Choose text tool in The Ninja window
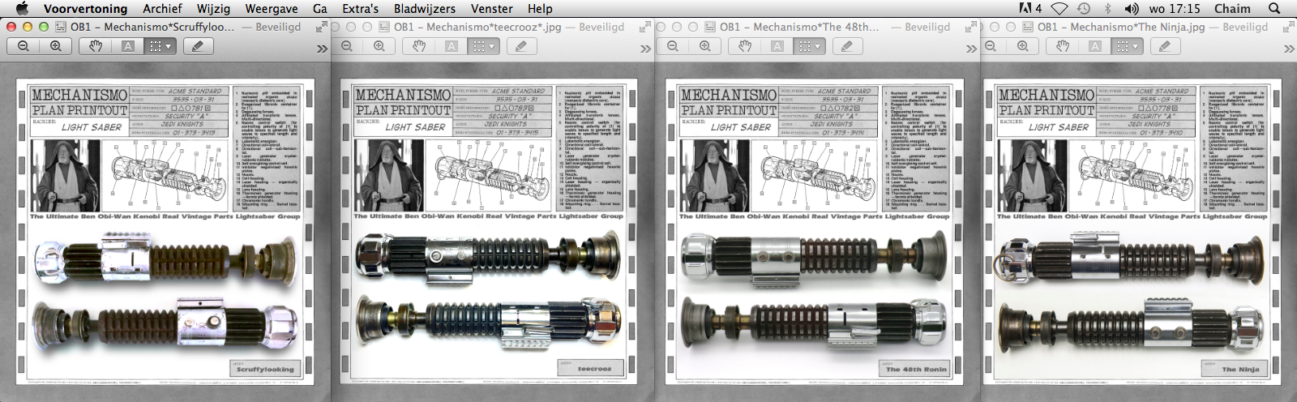The width and height of the screenshot is (1297, 402). 1095,46
